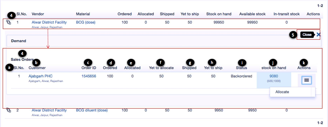Choose Allocate from the actions dropdown
The width and height of the screenshot is (328, 127).
coord(282,92)
